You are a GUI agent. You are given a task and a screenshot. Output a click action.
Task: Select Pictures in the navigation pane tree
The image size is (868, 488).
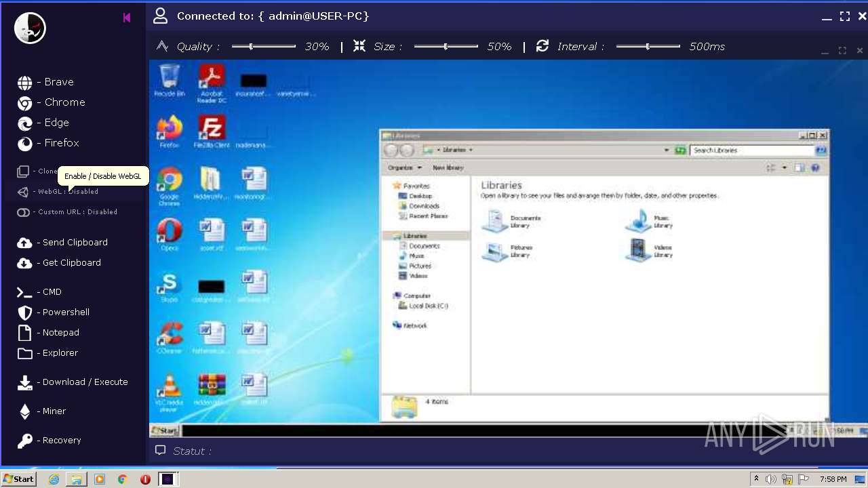pyautogui.click(x=415, y=266)
